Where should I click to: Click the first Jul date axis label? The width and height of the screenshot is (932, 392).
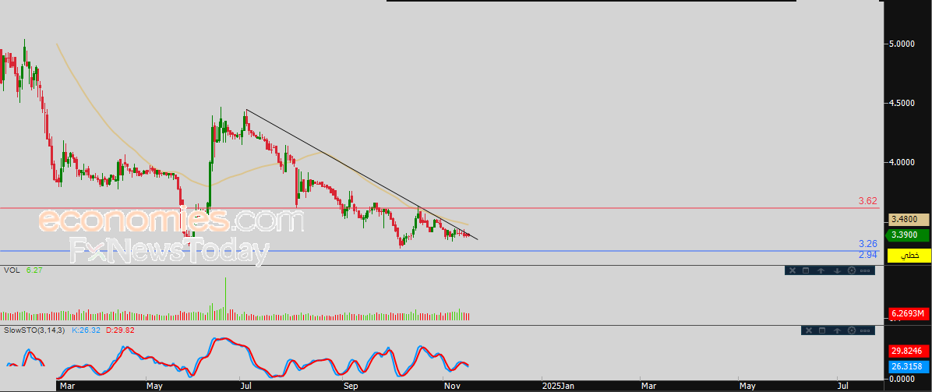(245, 386)
